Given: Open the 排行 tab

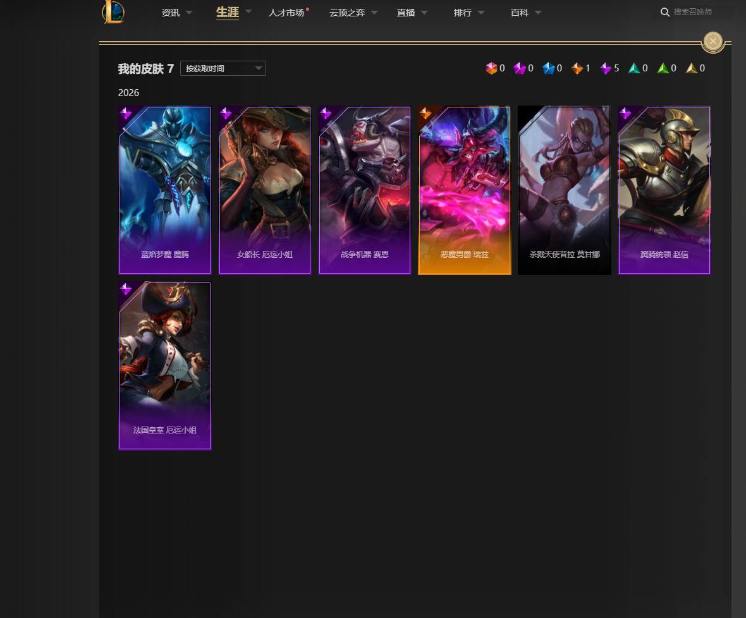Looking at the screenshot, I should click(x=462, y=13).
